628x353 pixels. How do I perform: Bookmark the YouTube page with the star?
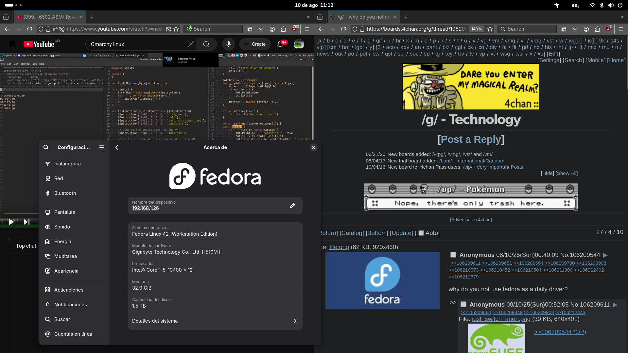click(x=176, y=29)
